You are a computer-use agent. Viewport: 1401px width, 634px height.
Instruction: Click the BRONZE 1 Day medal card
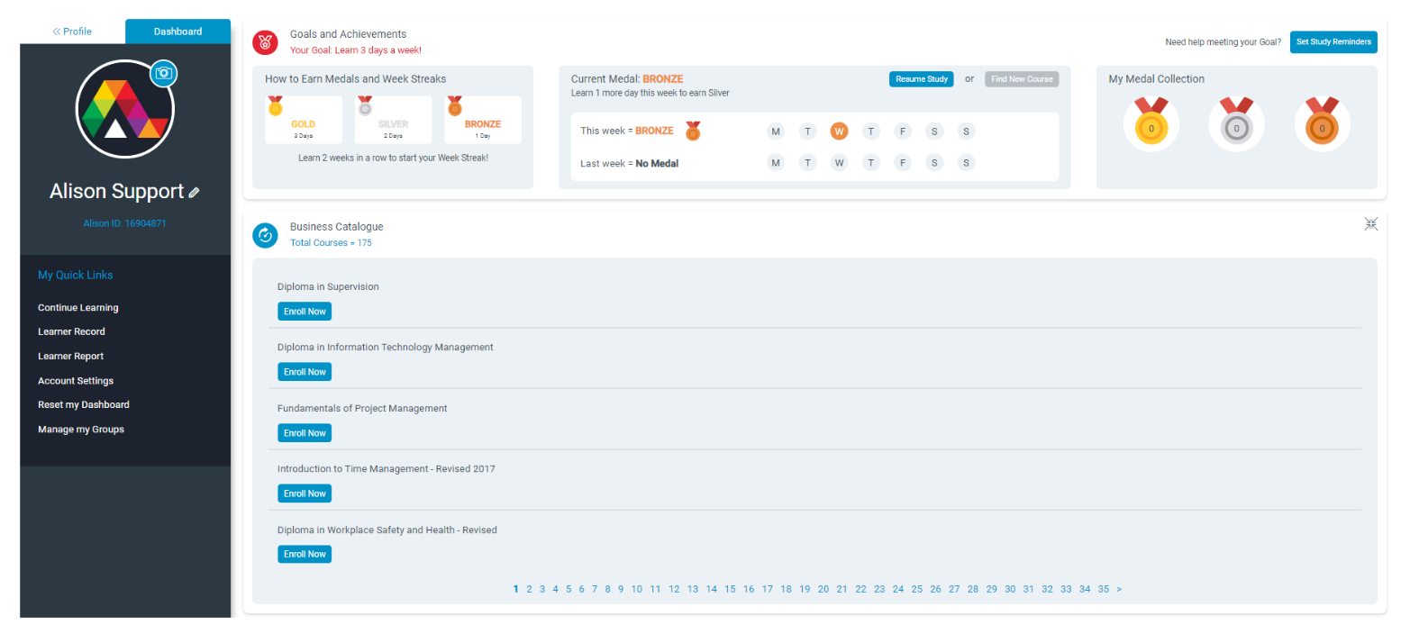coord(483,120)
